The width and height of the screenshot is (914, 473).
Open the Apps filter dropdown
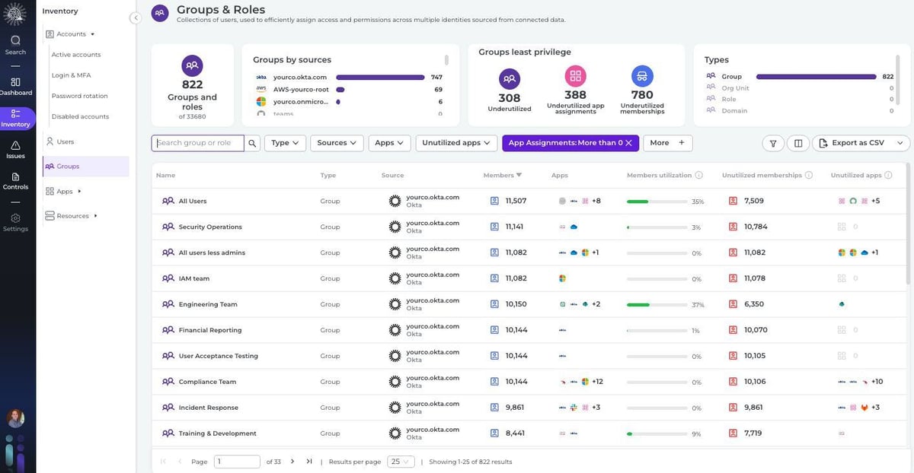(x=390, y=143)
